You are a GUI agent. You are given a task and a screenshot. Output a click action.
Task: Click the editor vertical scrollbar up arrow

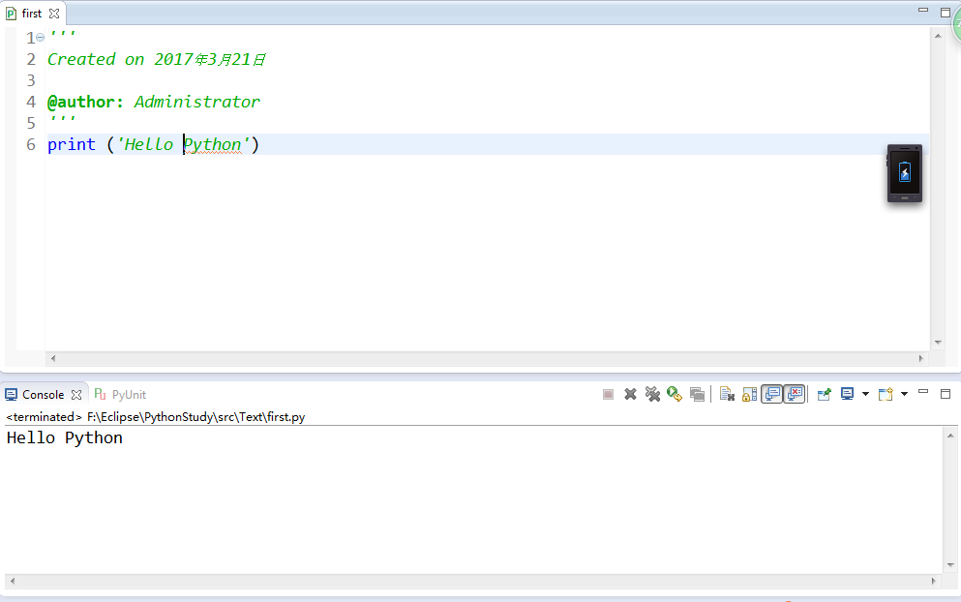click(938, 36)
